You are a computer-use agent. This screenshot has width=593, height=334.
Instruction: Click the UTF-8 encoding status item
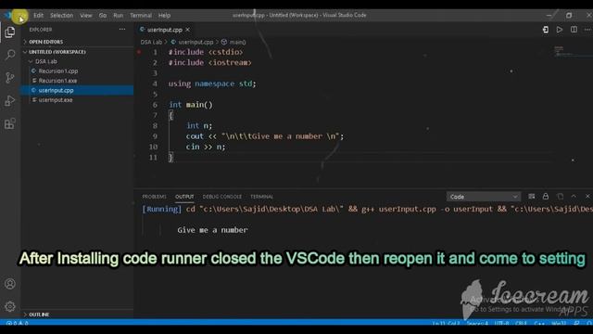click(x=501, y=324)
